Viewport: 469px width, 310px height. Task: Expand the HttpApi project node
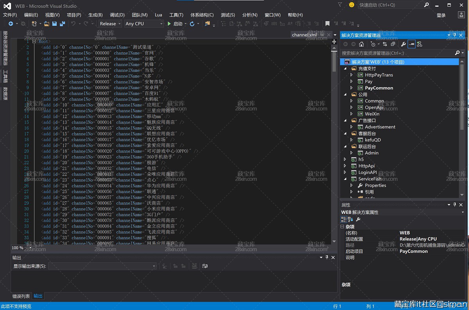345,166
